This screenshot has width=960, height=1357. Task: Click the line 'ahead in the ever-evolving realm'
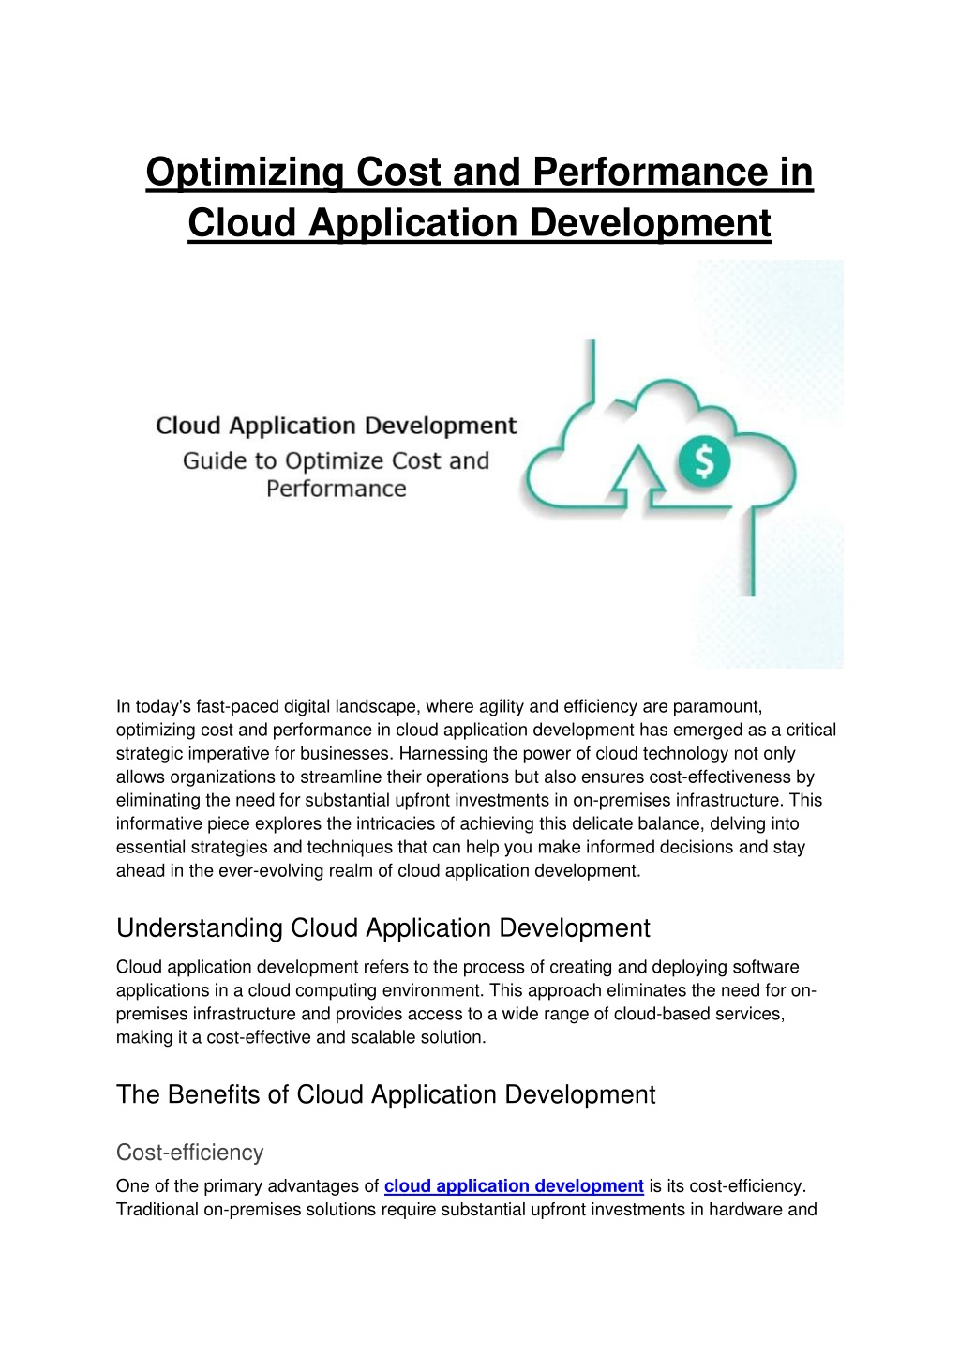(x=379, y=871)
